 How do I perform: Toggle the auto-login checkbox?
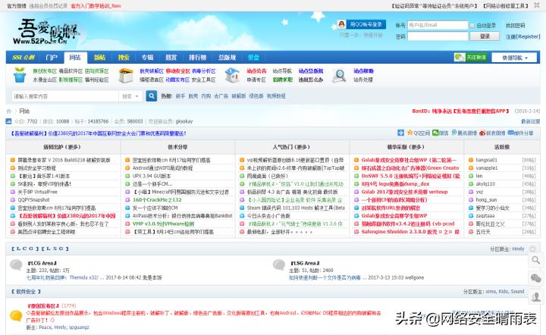tap(472, 26)
